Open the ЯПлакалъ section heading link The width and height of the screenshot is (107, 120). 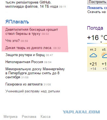pos(17,22)
